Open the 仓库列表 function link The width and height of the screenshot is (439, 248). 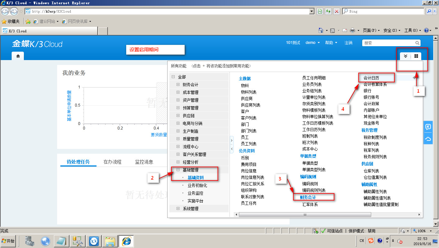[x=371, y=171]
